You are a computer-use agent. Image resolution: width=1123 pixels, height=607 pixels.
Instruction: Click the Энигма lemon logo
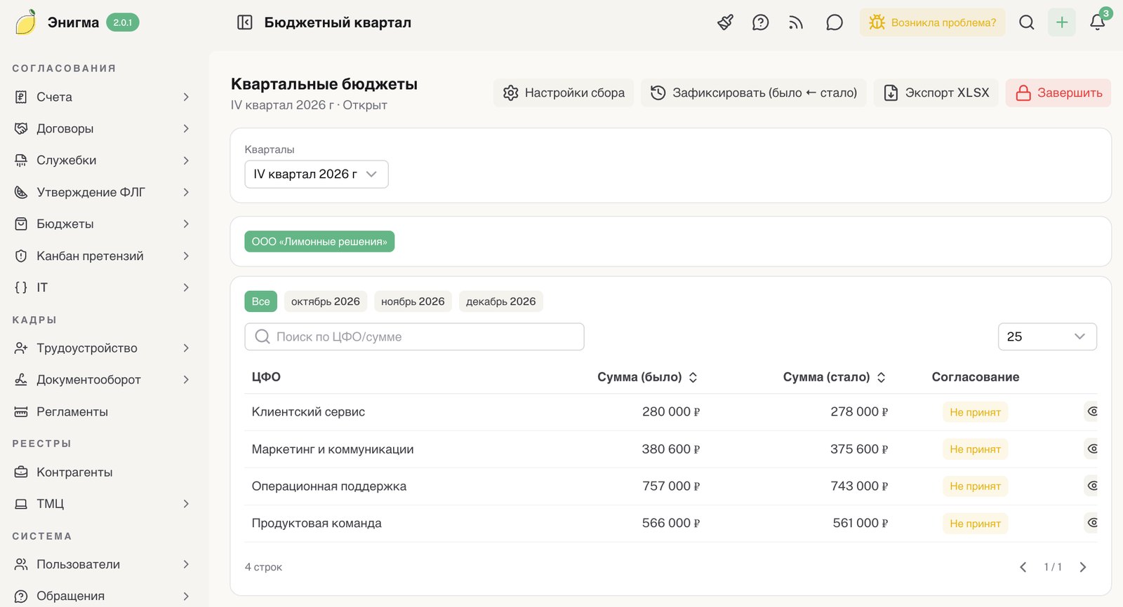25,22
